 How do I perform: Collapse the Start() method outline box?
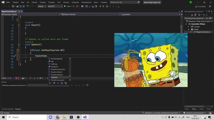pos(19,25)
